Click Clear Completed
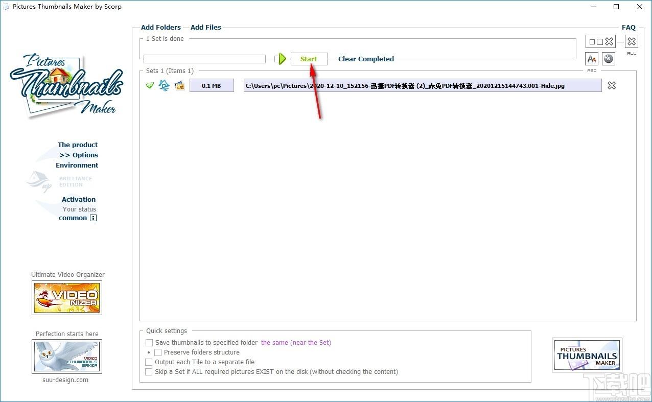This screenshot has width=652, height=402. 366,59
